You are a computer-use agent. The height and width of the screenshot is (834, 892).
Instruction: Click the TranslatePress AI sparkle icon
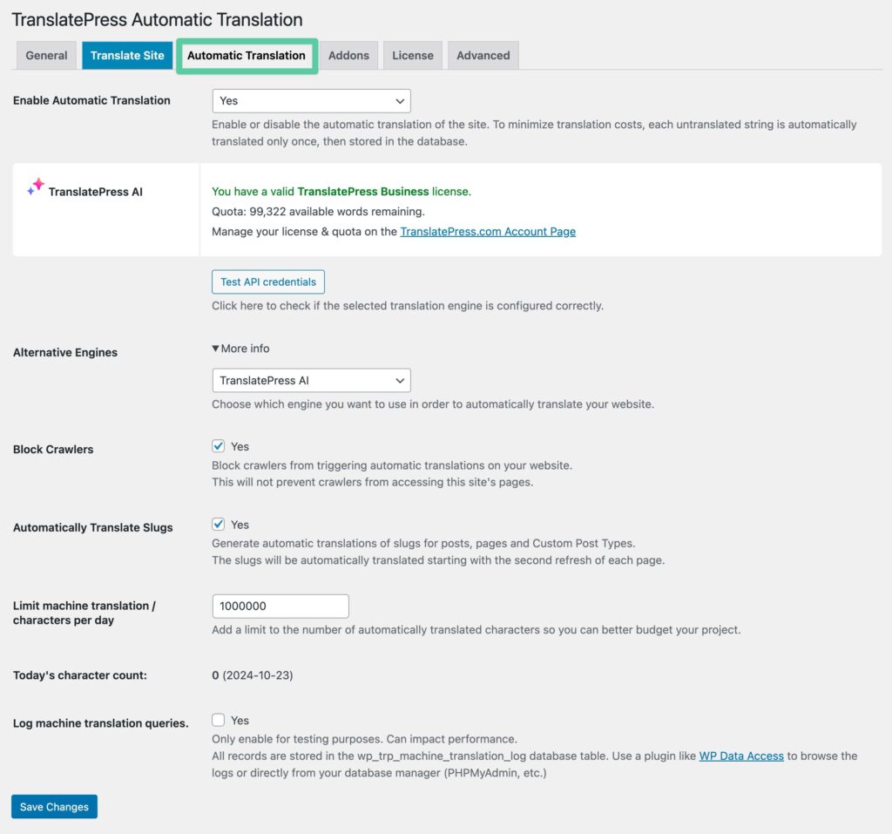[x=36, y=186]
